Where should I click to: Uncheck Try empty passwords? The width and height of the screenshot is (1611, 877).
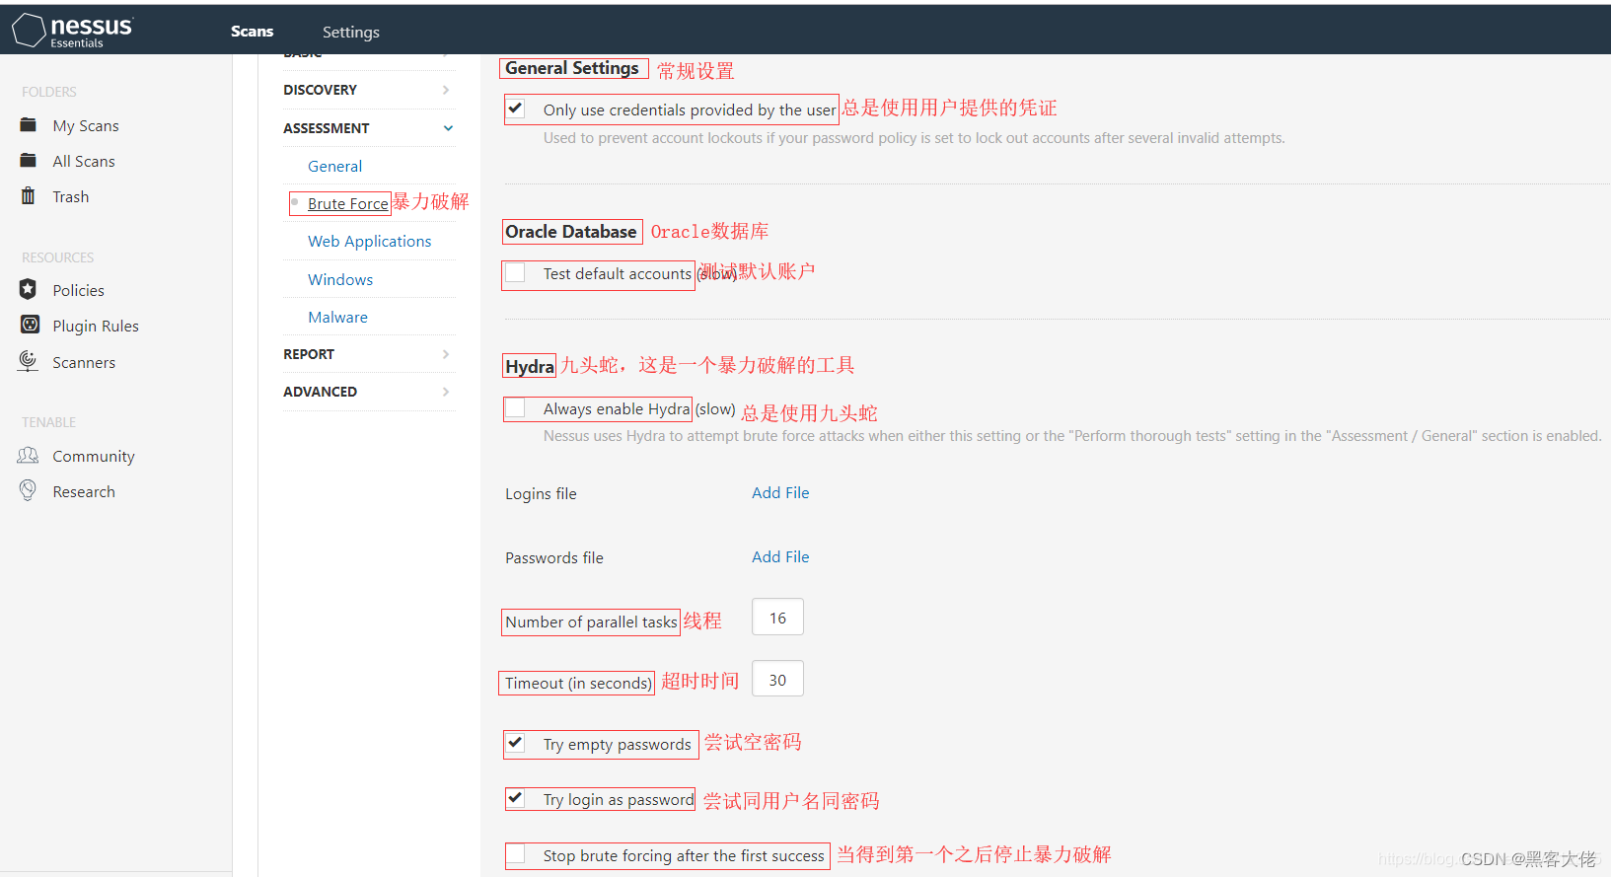click(x=515, y=743)
